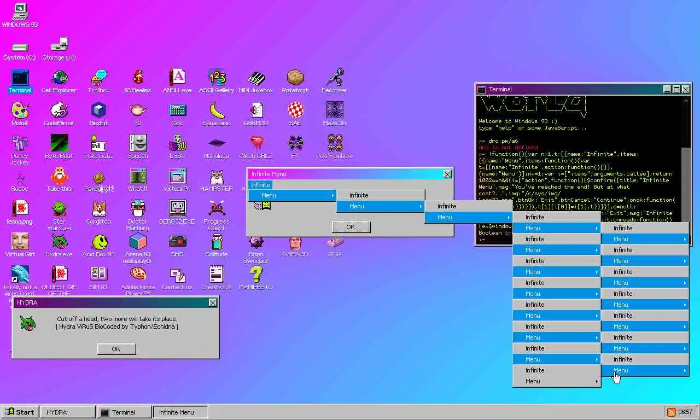
Task: Close the HYDRA dialog
Action: click(213, 302)
